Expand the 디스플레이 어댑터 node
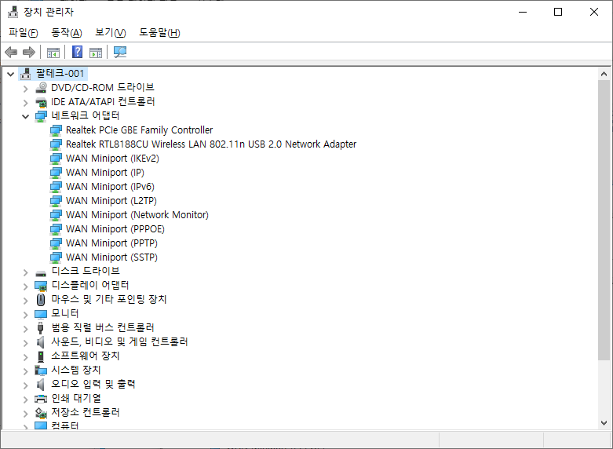613x449 pixels. 26,286
